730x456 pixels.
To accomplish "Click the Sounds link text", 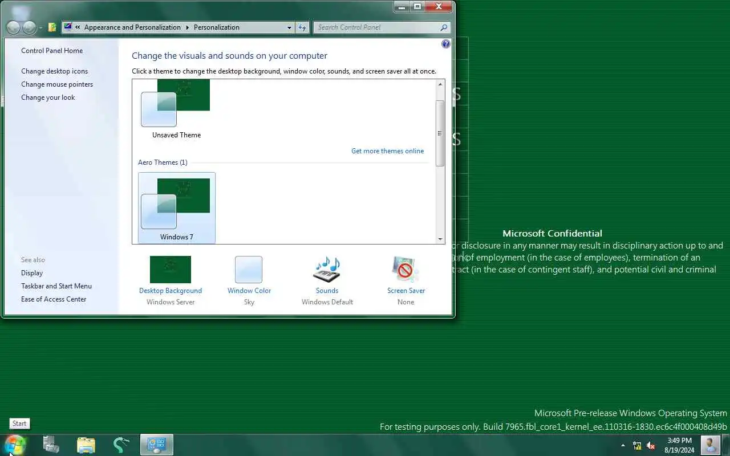I will tap(327, 291).
